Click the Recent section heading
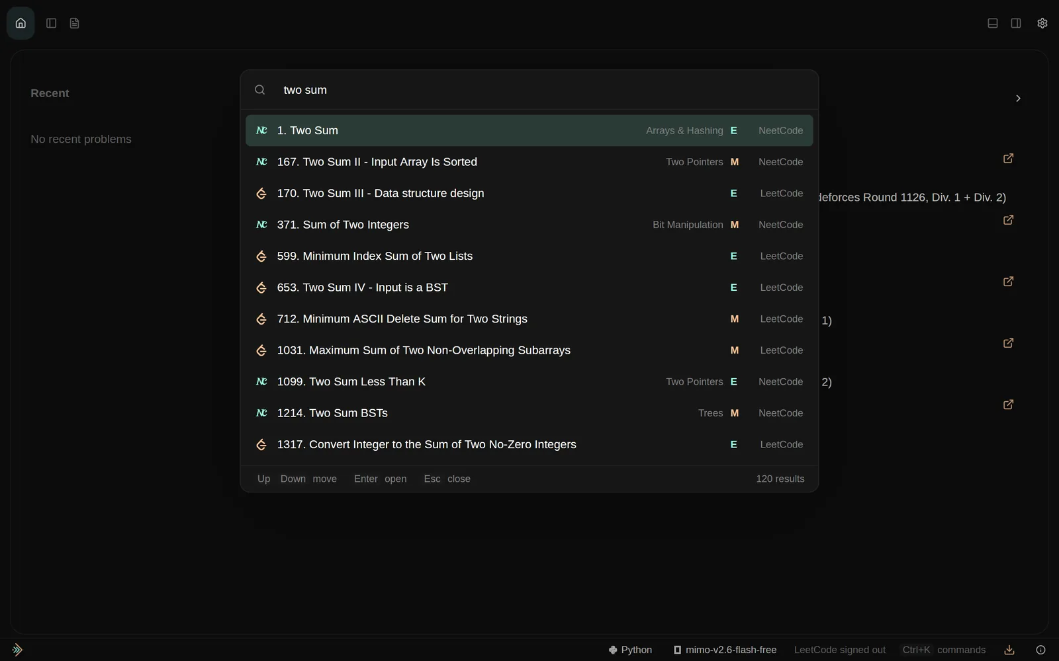This screenshot has height=661, width=1059. click(50, 93)
